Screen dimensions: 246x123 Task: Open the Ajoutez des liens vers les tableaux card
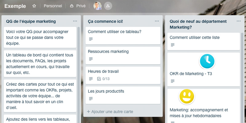pyautogui.click(x=40, y=119)
